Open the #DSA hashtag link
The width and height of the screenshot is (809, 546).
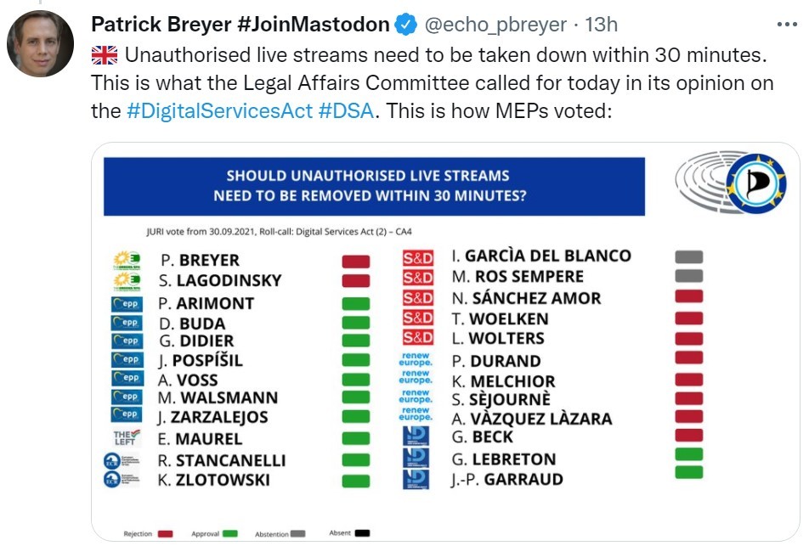tap(346, 111)
